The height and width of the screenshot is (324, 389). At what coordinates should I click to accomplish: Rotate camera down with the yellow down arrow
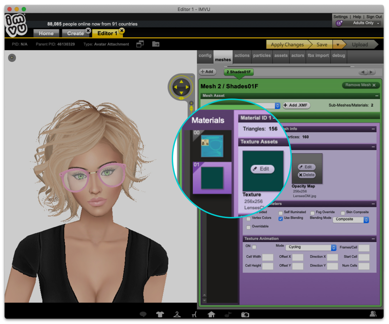(181, 93)
